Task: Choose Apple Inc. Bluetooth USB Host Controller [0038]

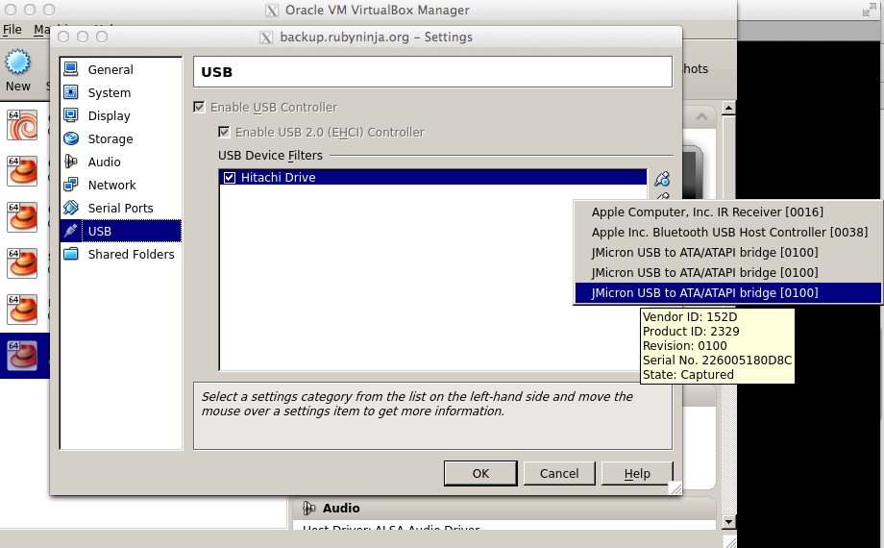Action: tap(727, 233)
